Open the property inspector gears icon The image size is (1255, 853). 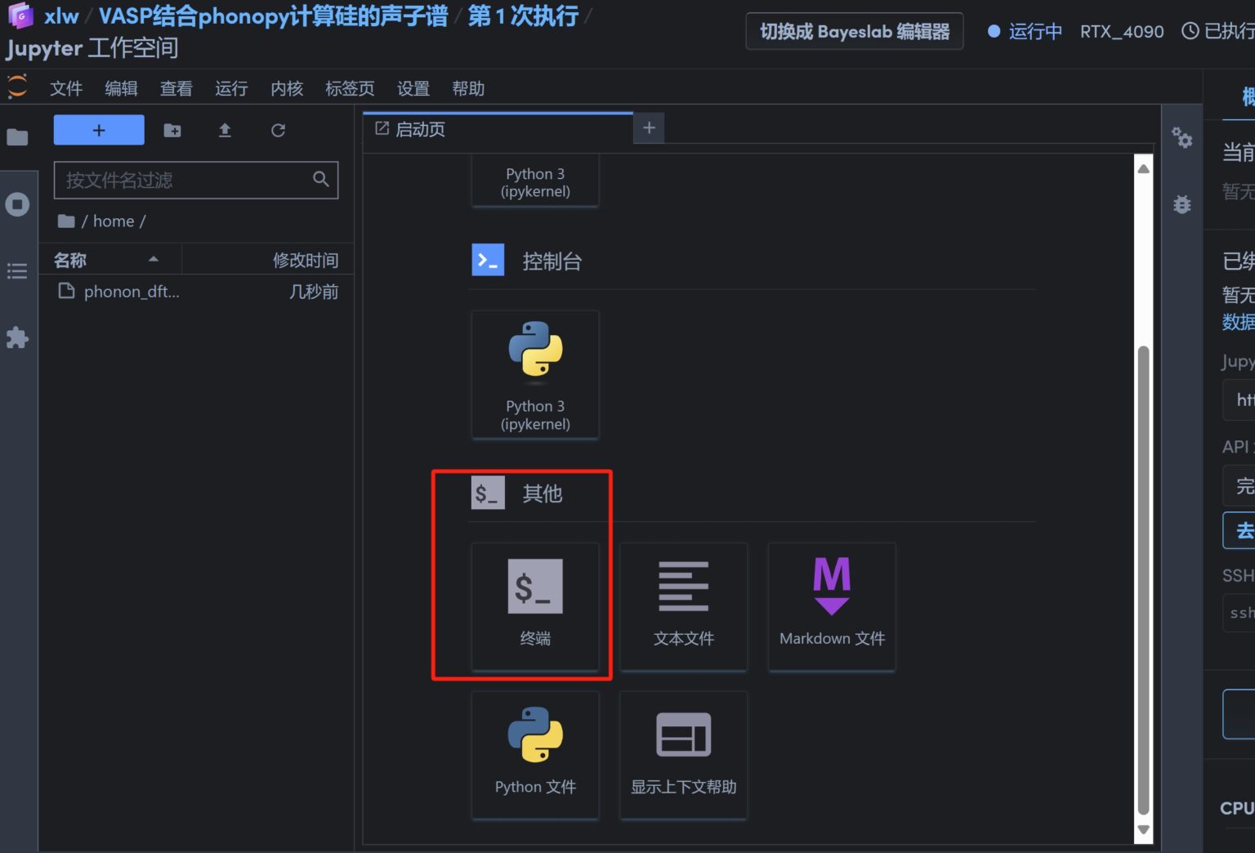point(1181,137)
